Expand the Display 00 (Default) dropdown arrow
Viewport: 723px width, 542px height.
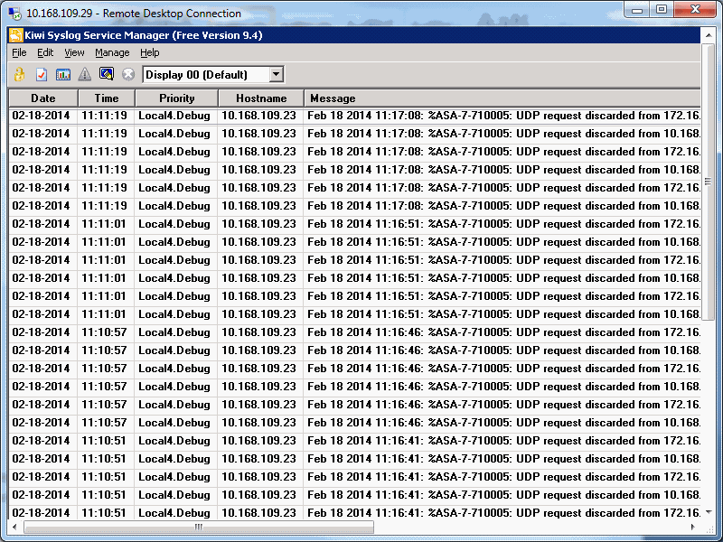[x=277, y=74]
